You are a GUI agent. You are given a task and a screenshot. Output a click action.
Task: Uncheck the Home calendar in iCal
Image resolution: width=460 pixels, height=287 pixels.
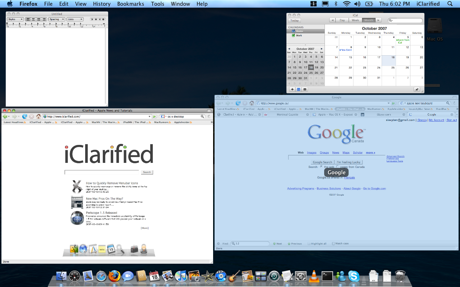[x=293, y=31]
